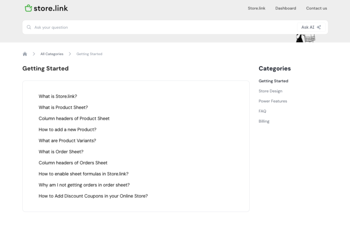This screenshot has height=225, width=350.
Task: Go to Contact us page
Action: tap(316, 8)
